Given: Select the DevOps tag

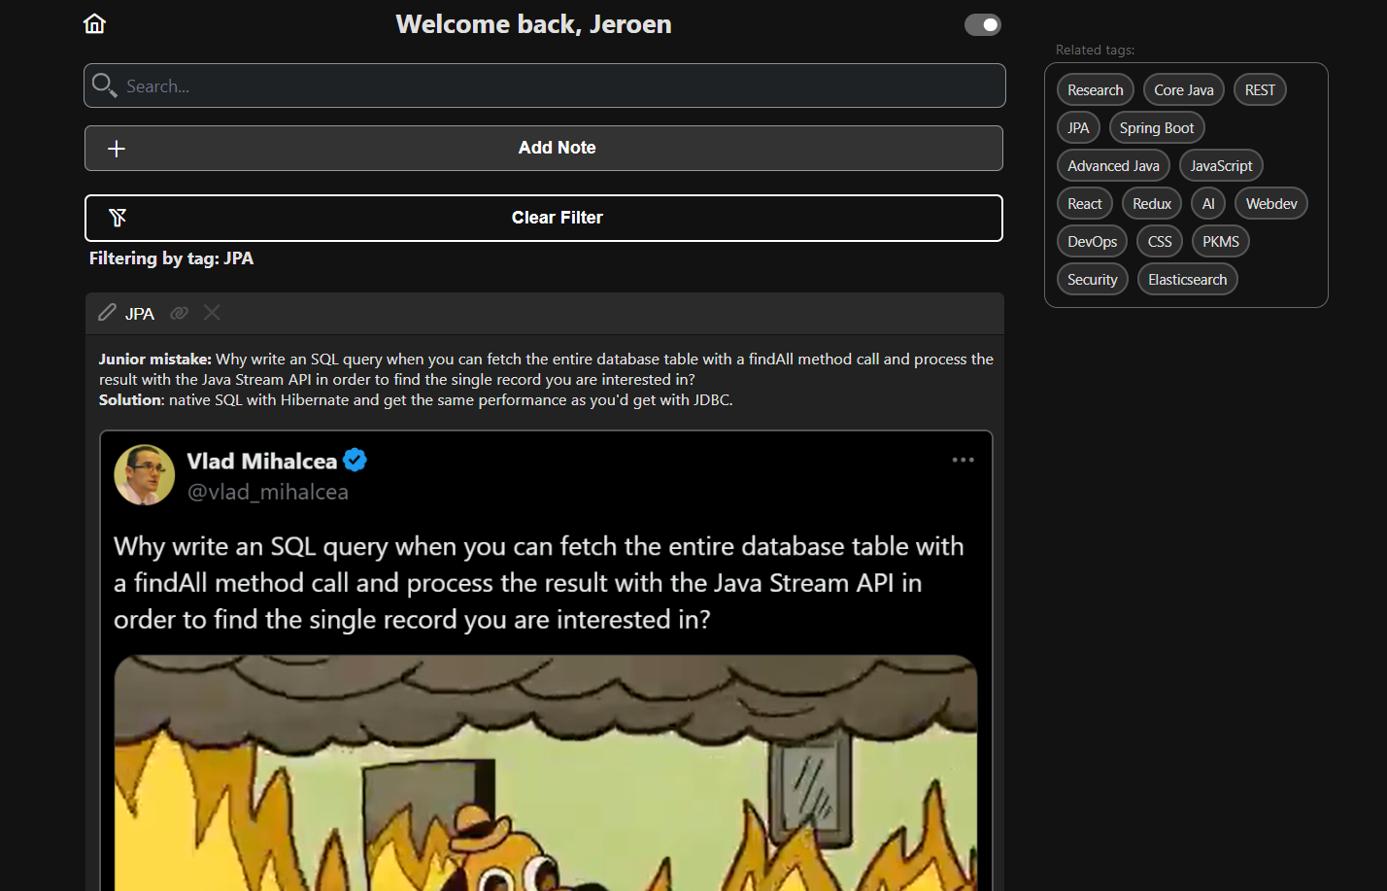Looking at the screenshot, I should click(x=1092, y=241).
